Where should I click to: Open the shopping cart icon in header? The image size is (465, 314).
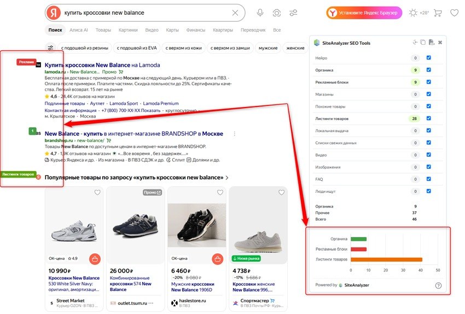pos(438,13)
